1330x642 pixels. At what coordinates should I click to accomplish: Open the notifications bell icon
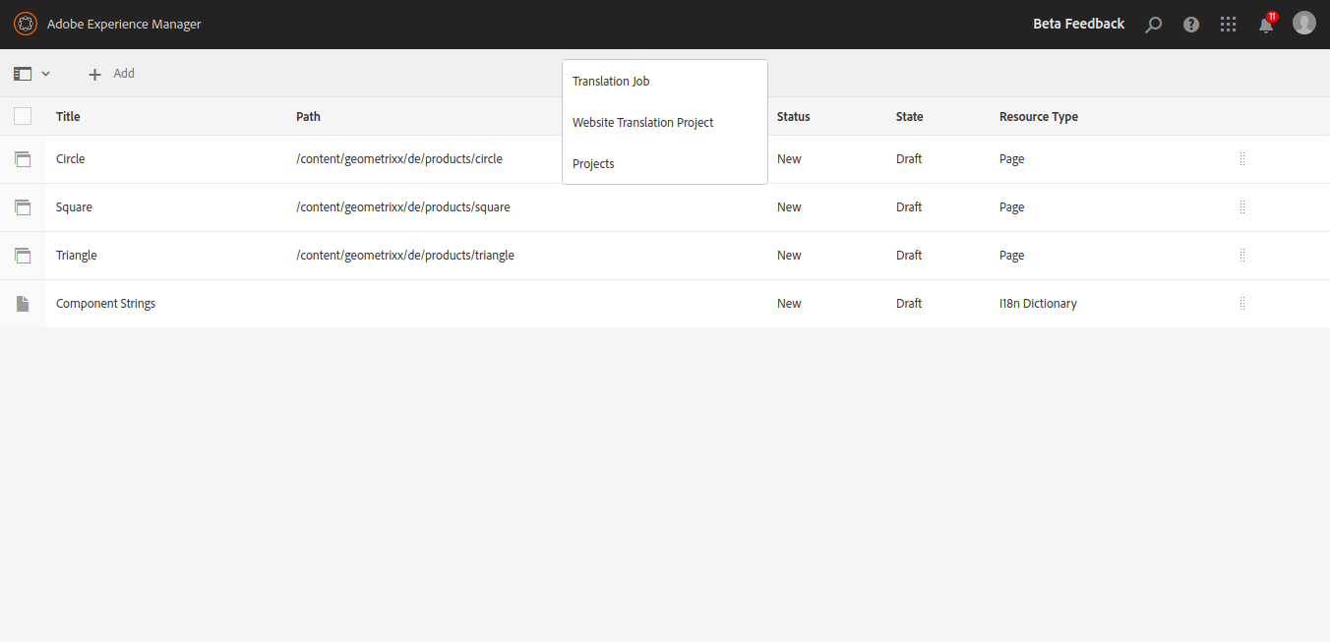click(x=1265, y=26)
